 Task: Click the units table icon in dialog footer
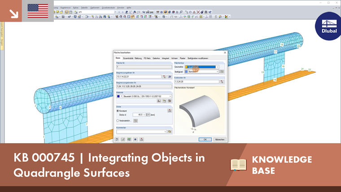[x=129, y=140]
